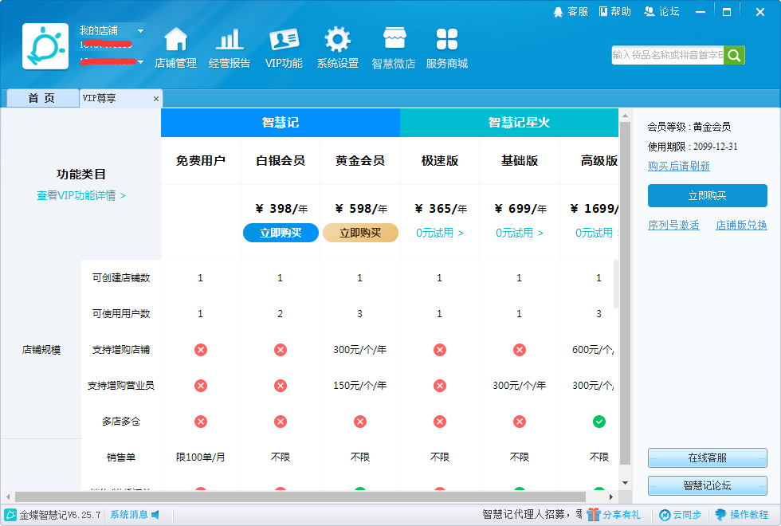Open 经营报告 business report
Image resolution: width=781 pixels, height=526 pixels.
[x=230, y=48]
